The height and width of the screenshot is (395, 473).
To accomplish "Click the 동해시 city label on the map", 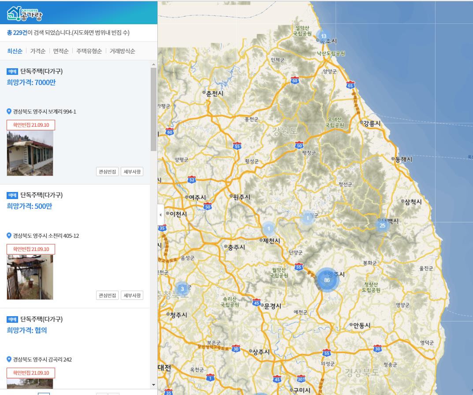I will pos(403,159).
